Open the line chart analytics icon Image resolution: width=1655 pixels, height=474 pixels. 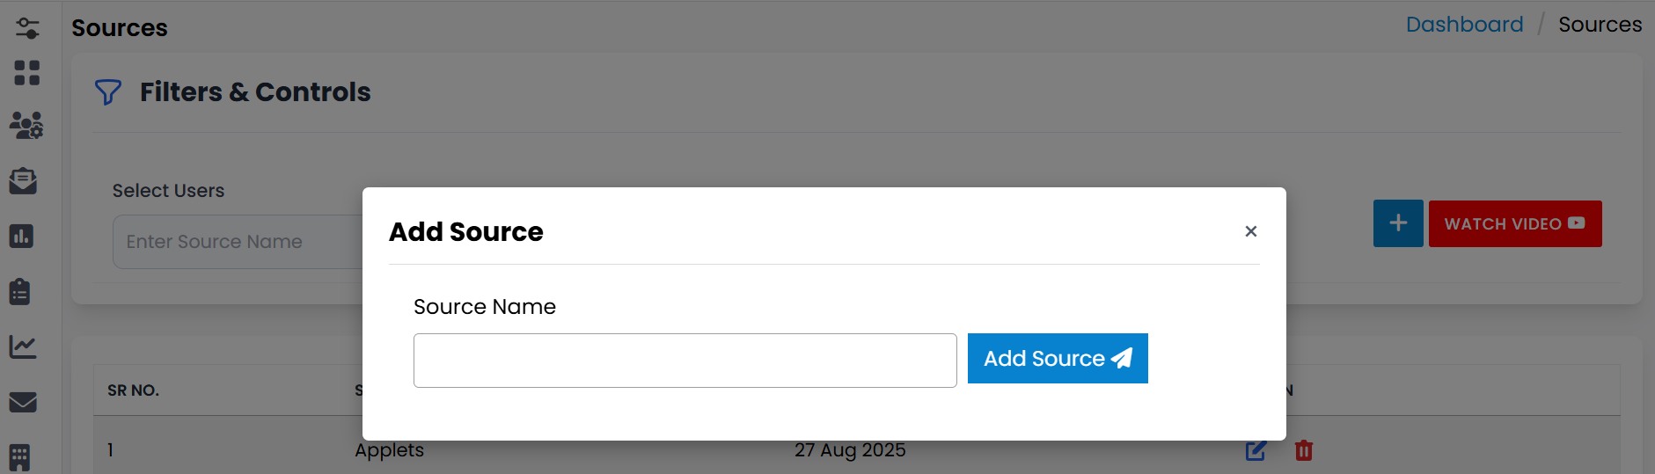click(x=23, y=346)
